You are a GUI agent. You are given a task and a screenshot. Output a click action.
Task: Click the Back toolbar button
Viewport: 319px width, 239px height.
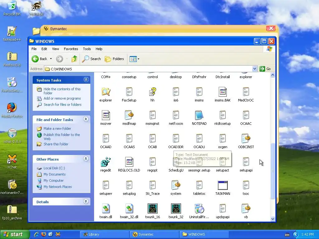tap(40, 59)
